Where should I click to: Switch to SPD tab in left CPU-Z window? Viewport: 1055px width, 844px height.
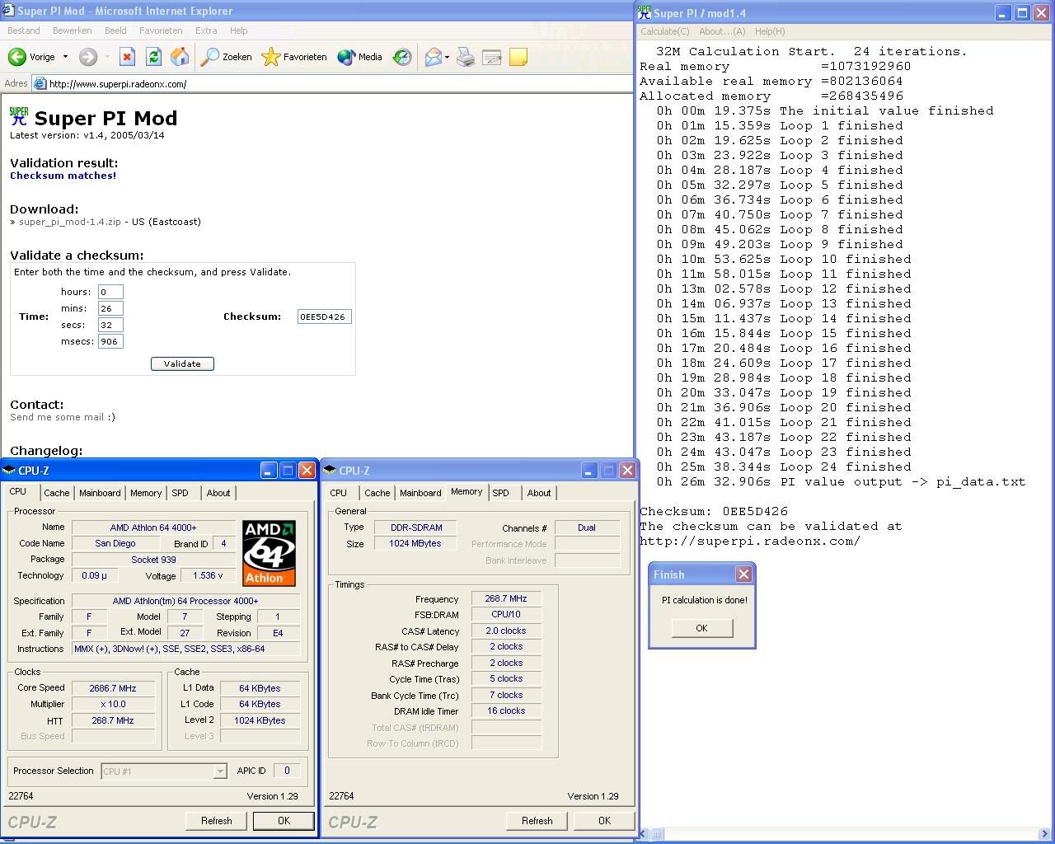pos(180,493)
